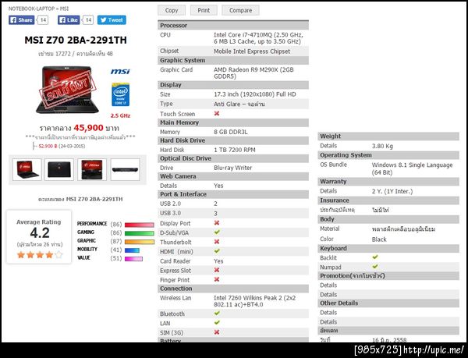Click Windows 8.1 Single Language value
The image size is (468, 358).
pos(412,168)
